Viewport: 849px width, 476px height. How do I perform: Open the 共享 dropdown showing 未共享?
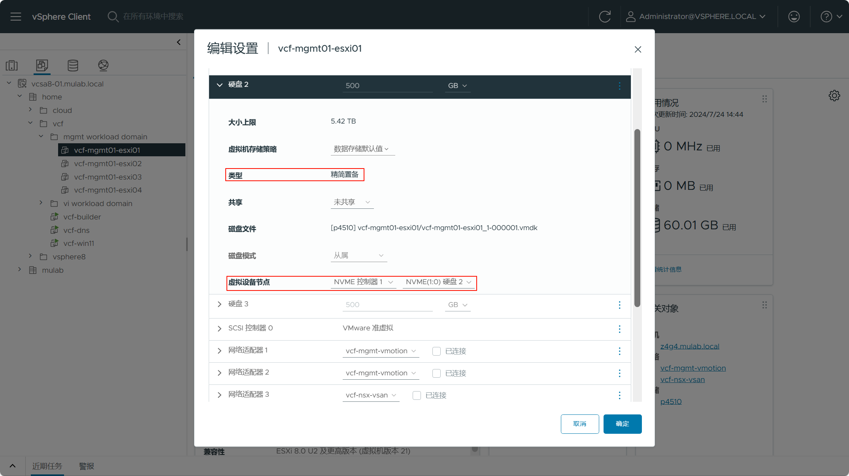(352, 202)
